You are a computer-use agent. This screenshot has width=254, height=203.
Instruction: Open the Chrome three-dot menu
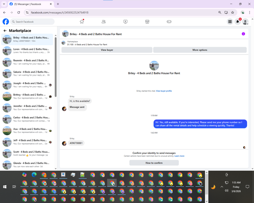(249, 13)
